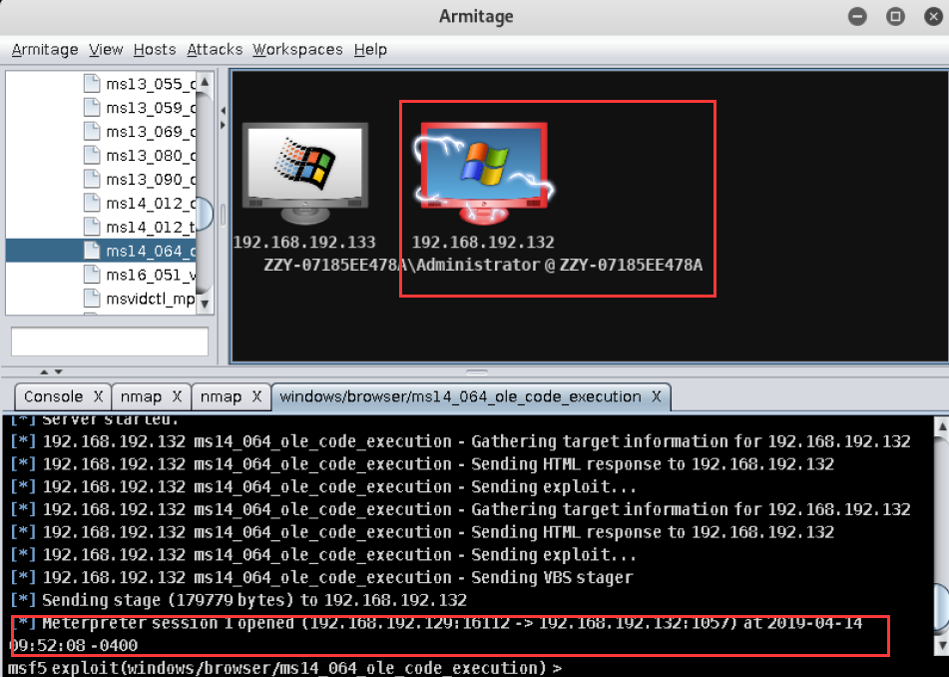Close the Console tab
The image size is (949, 677).
pyautogui.click(x=98, y=396)
